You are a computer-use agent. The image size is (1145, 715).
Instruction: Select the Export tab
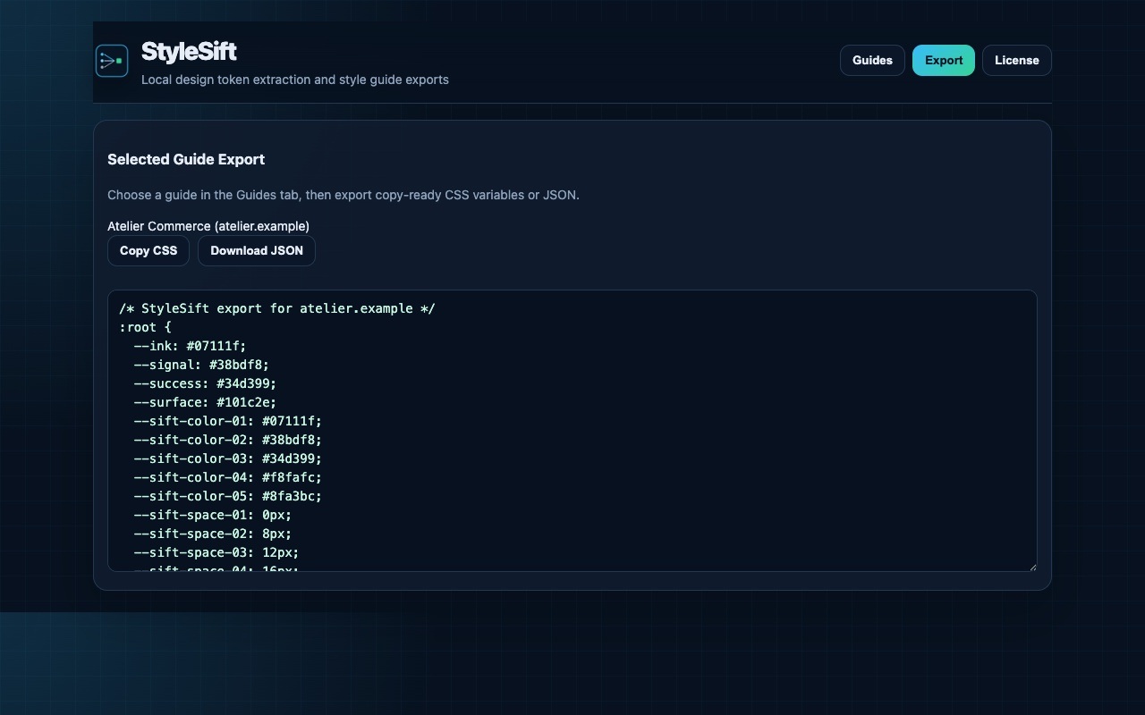pos(944,61)
